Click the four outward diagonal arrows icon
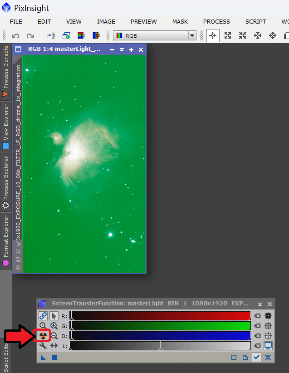 coord(228,36)
